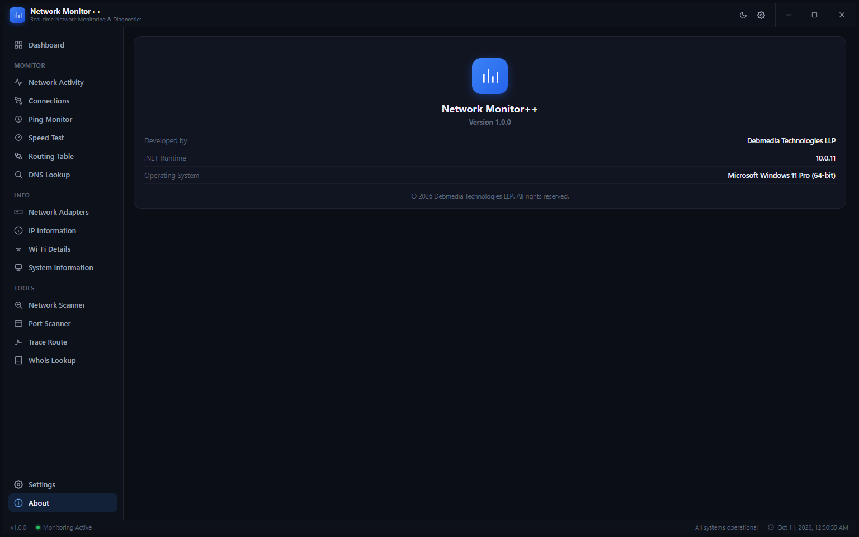Click the Debmedia Technologies LLP developer value
The image size is (859, 537).
[x=791, y=141]
